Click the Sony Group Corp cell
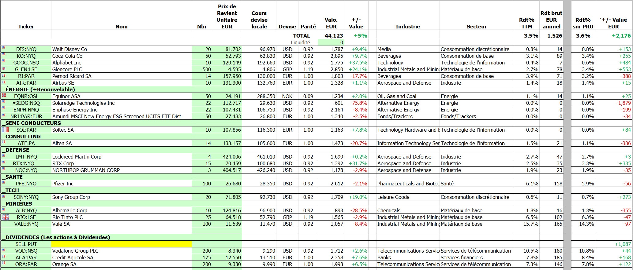 pyautogui.click(x=122, y=197)
